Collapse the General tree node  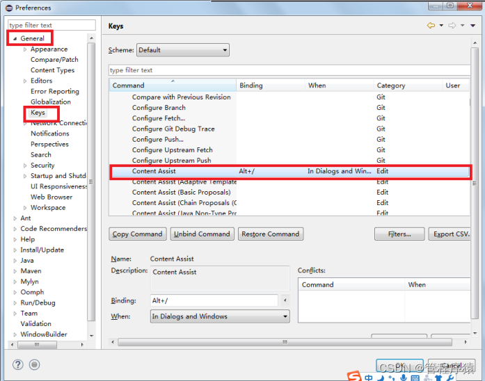15,39
